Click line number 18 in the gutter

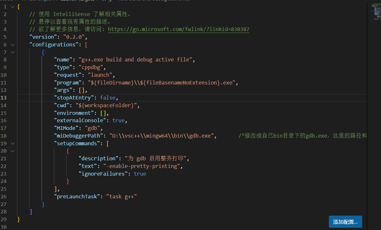[4, 136]
